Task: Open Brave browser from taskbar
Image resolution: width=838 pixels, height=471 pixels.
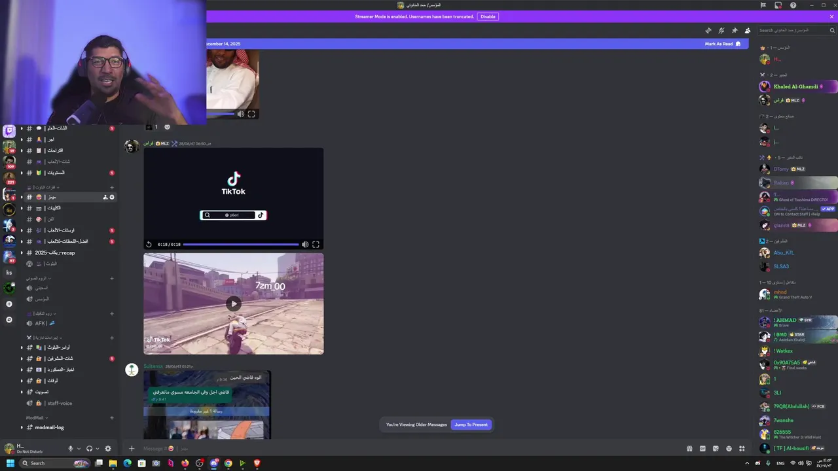Action: pyautogui.click(x=257, y=463)
